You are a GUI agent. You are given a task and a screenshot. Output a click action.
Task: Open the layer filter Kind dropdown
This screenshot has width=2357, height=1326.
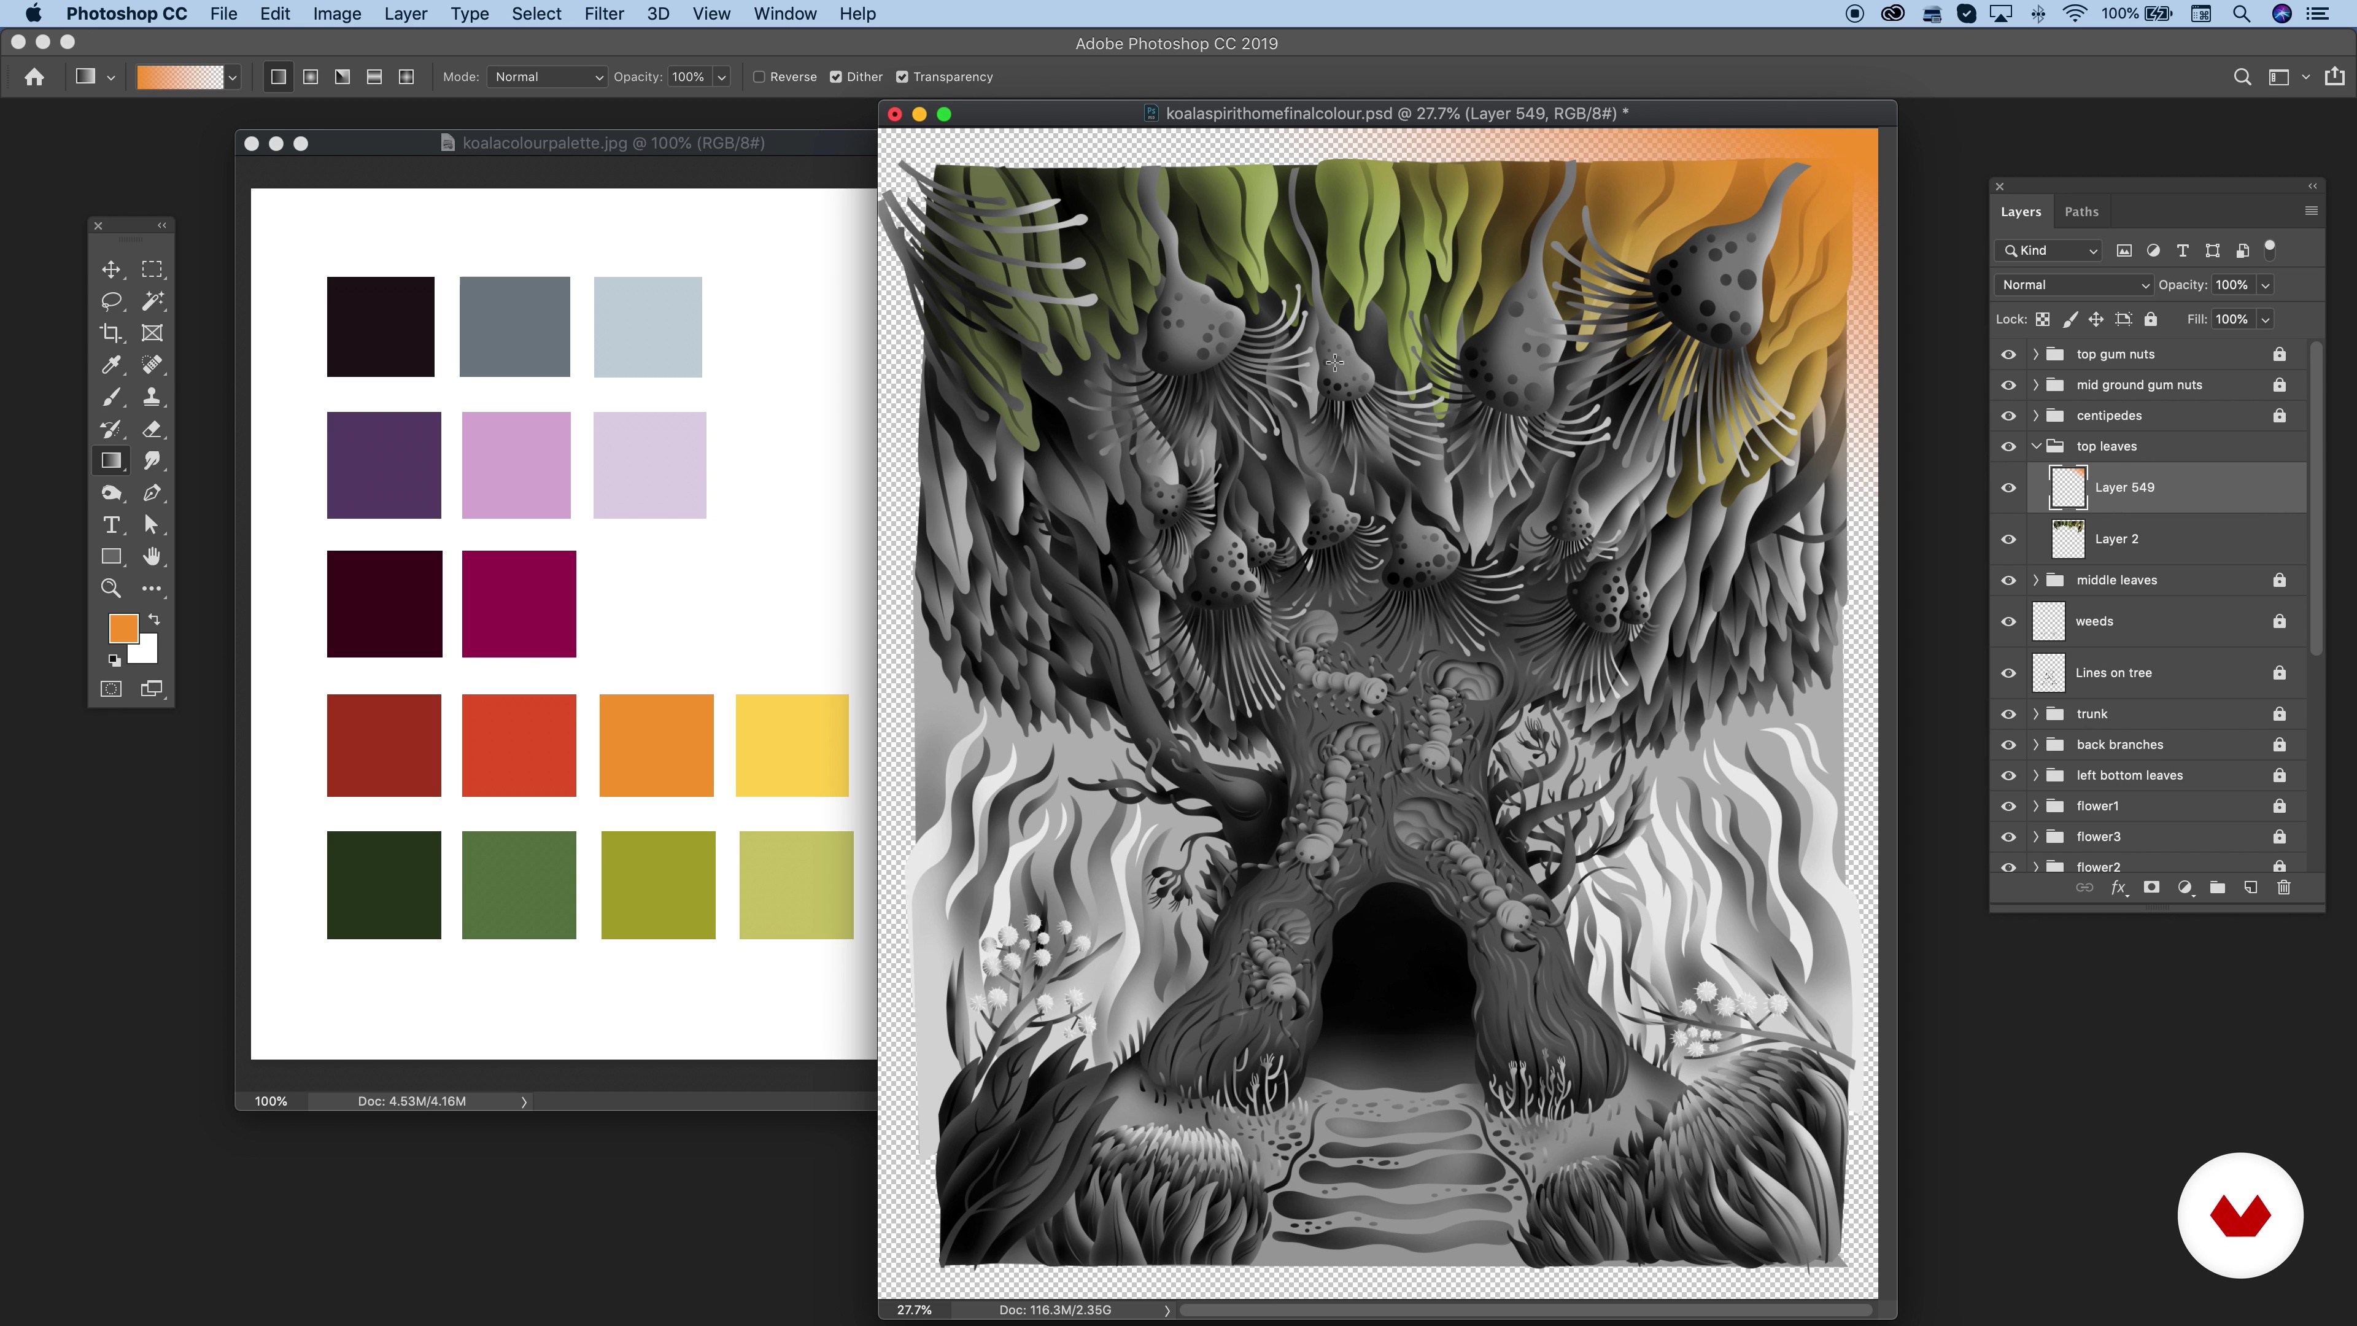pyautogui.click(x=2049, y=250)
